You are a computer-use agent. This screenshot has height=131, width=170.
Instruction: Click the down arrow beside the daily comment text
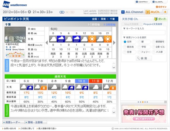click(114, 67)
